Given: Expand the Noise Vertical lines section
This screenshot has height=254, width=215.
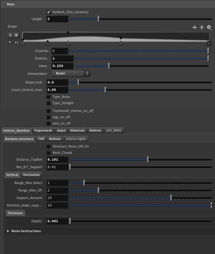Looking at the screenshot, I should 8,231.
